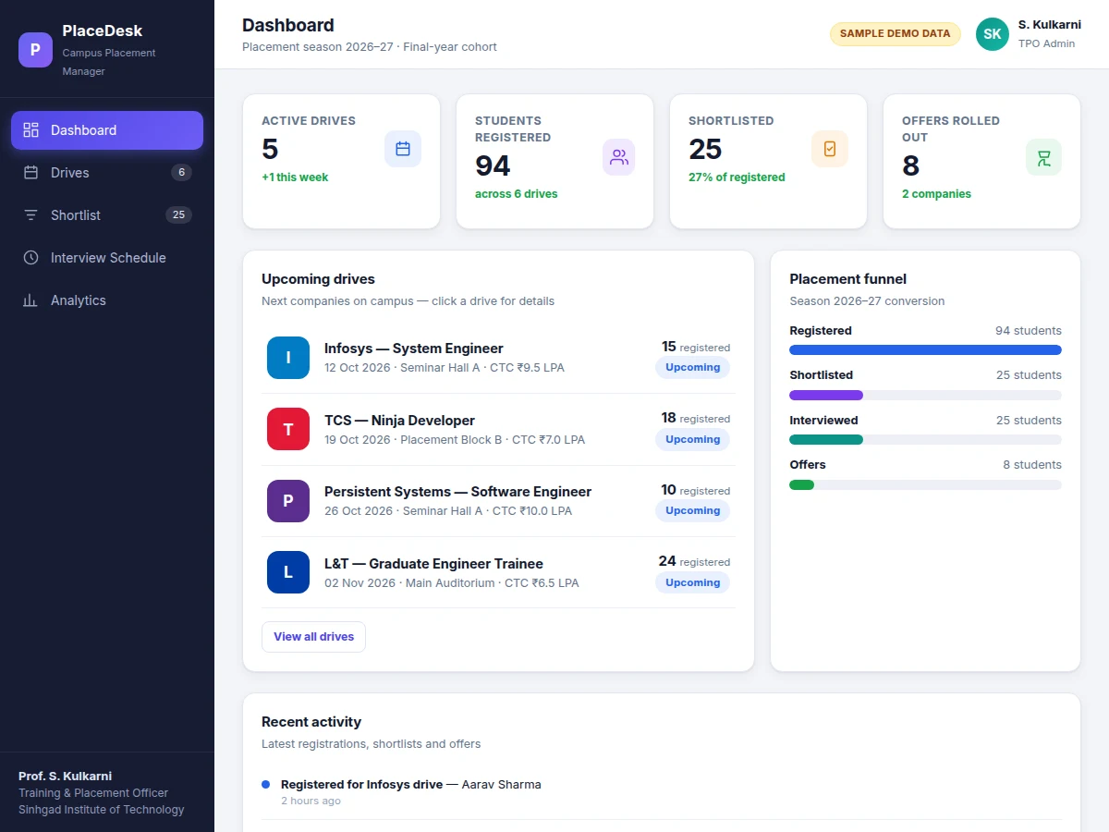This screenshot has height=832, width=1109.
Task: Click 'Registered for Infosys drive — Aarav Sharma' entry
Action: (411, 785)
